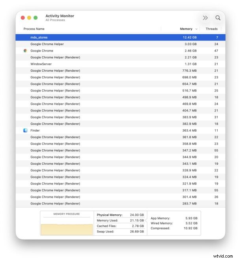
Task: Select the Renderer row using 361.8 MB
Action: pyautogui.click(x=120, y=137)
